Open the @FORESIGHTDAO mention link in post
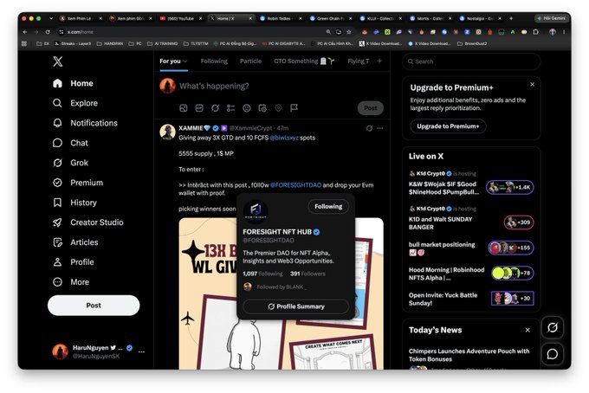This screenshot has height=393, width=589. pyautogui.click(x=295, y=185)
